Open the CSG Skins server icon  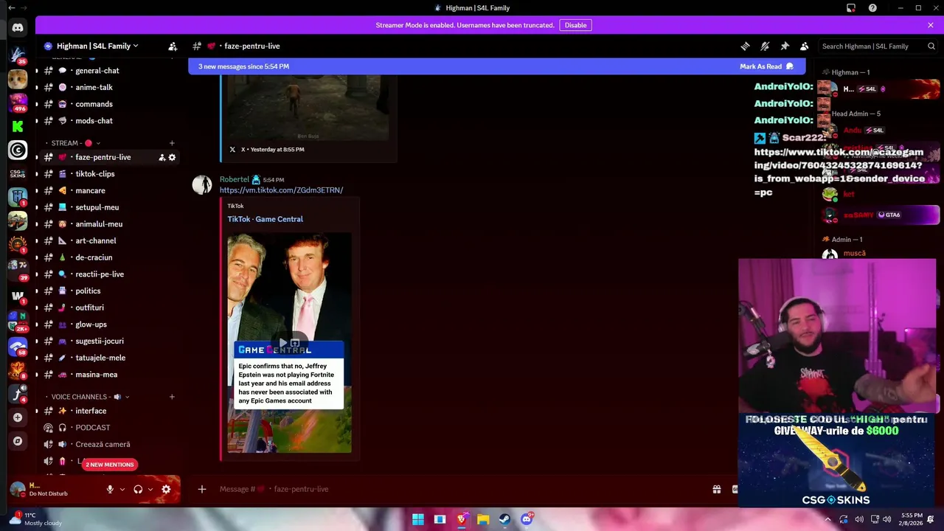[x=18, y=173]
